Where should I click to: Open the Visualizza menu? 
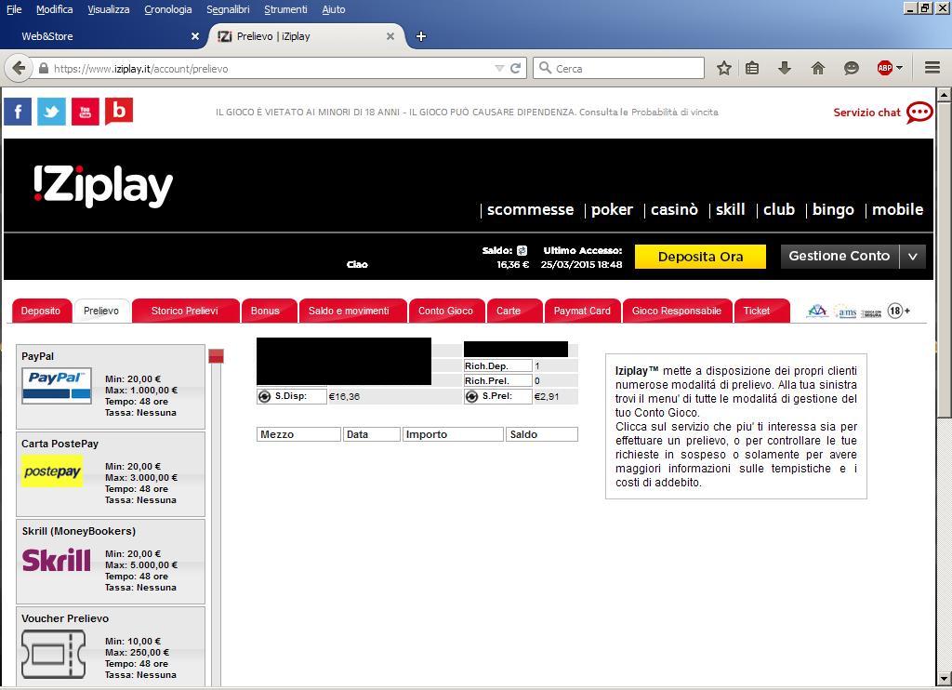tap(109, 9)
